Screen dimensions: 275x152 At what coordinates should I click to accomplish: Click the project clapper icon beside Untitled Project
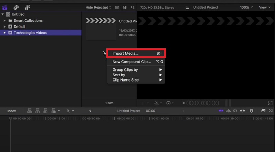pyautogui.click(x=187, y=7)
